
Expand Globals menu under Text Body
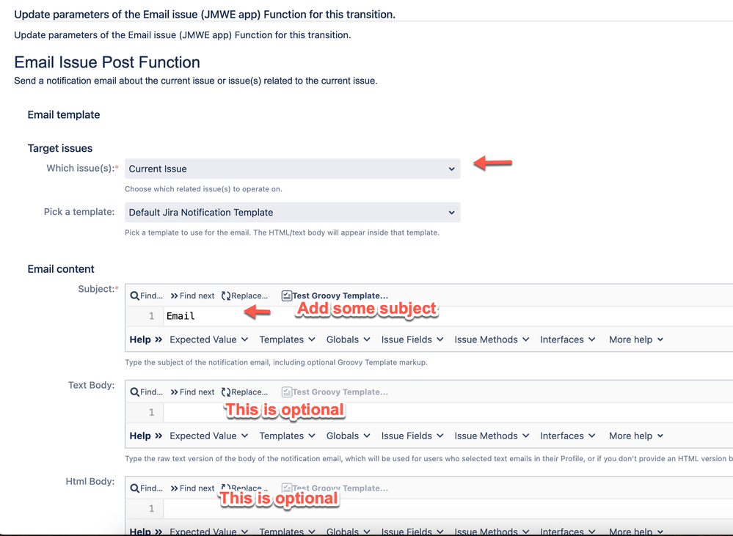point(348,436)
